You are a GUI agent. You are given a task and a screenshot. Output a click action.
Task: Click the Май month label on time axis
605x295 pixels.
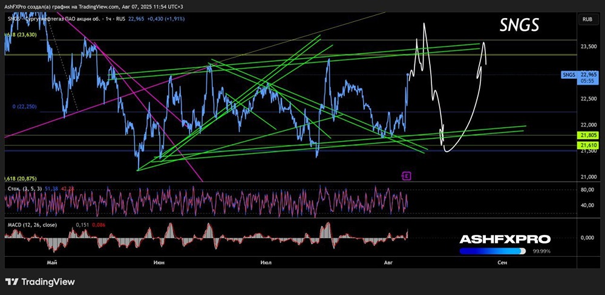(x=51, y=262)
